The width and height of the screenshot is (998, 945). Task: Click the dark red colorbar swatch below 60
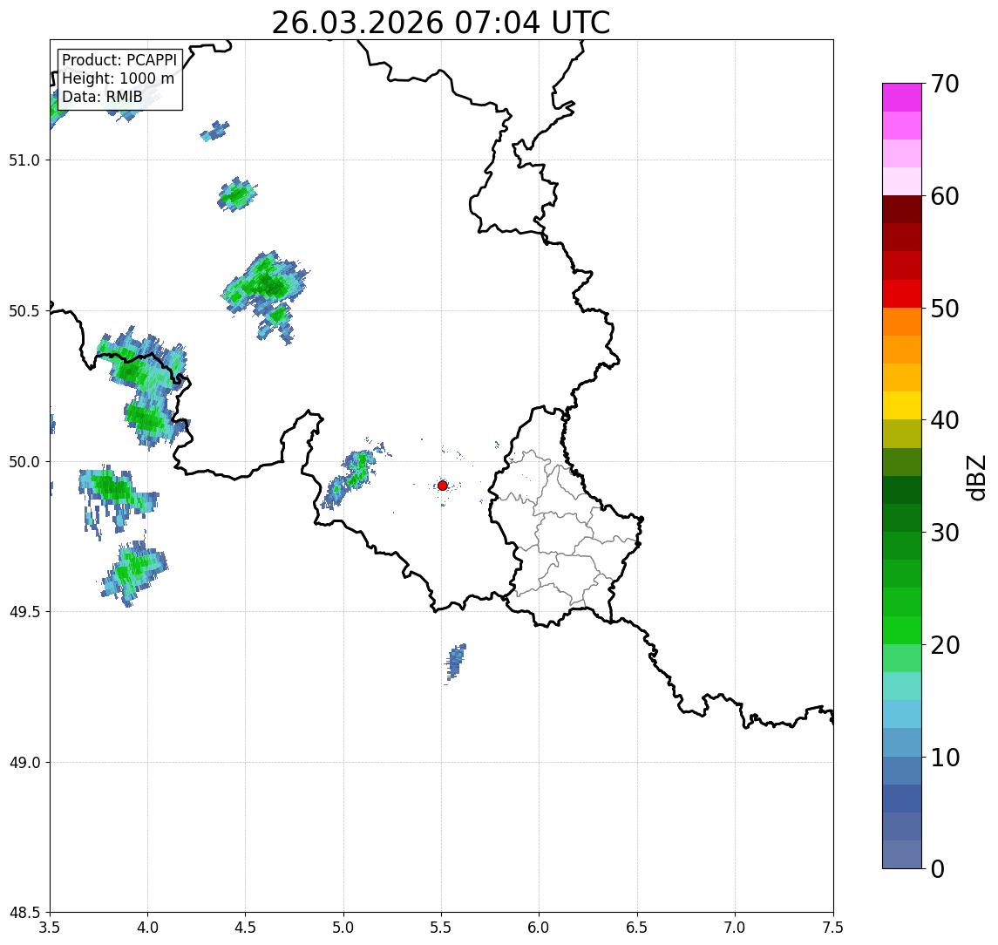tap(902, 209)
